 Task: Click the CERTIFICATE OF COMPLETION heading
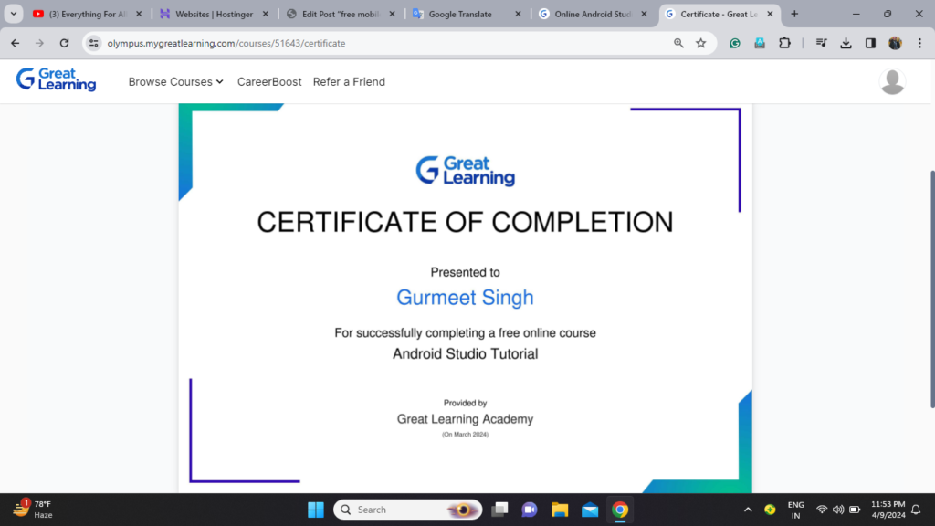pos(465,222)
